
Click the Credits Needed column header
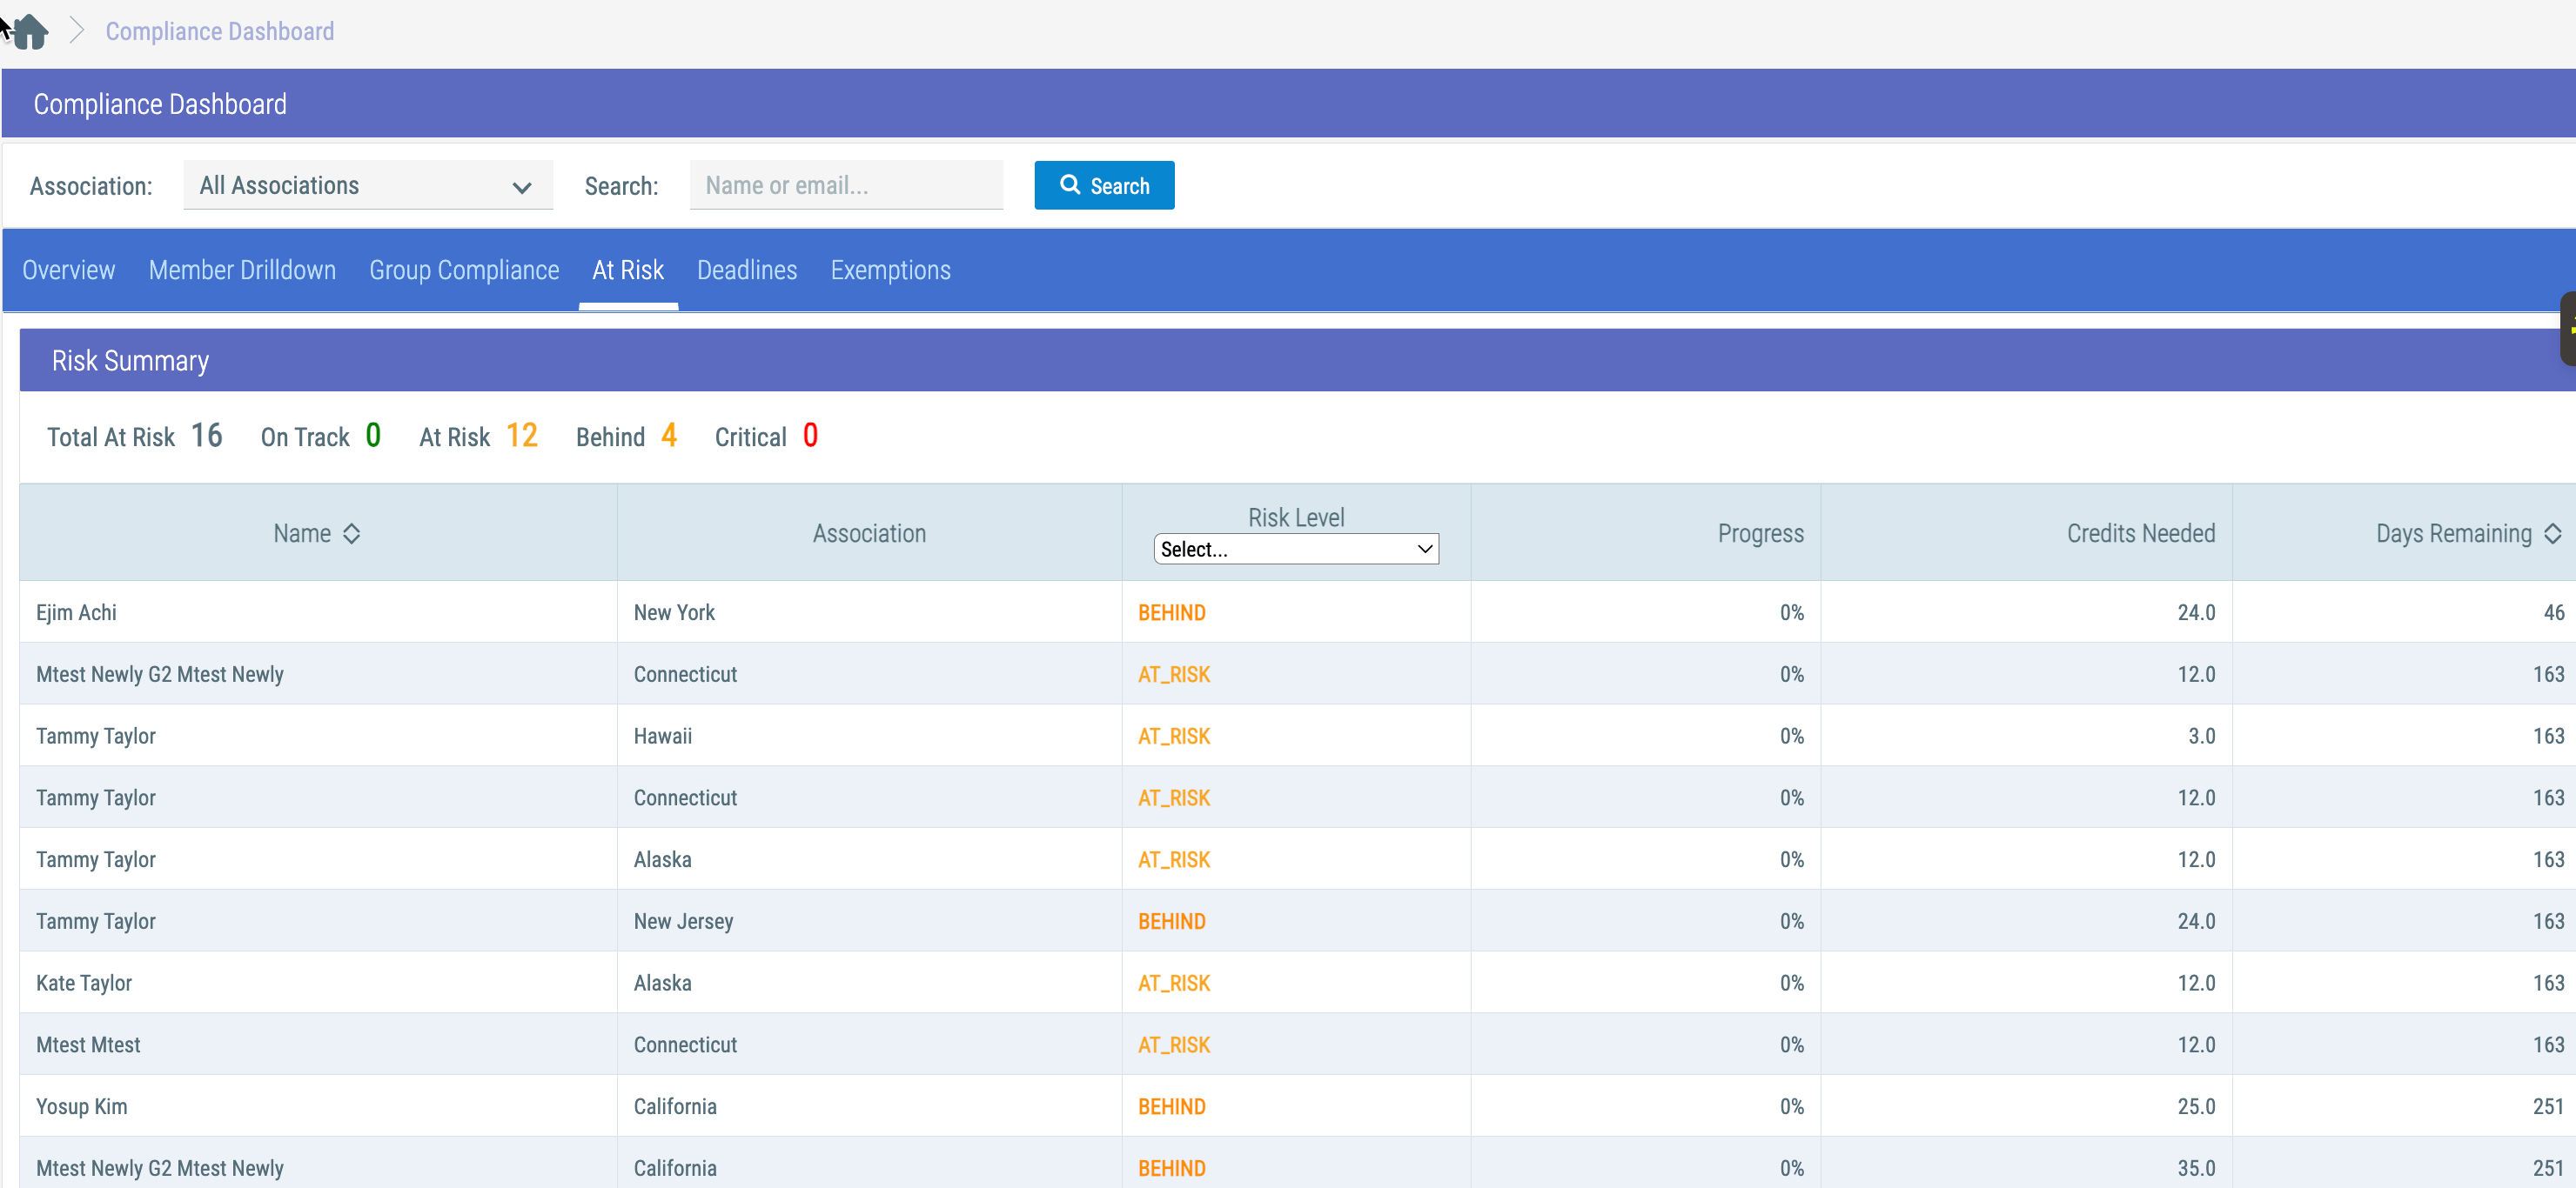point(2140,533)
